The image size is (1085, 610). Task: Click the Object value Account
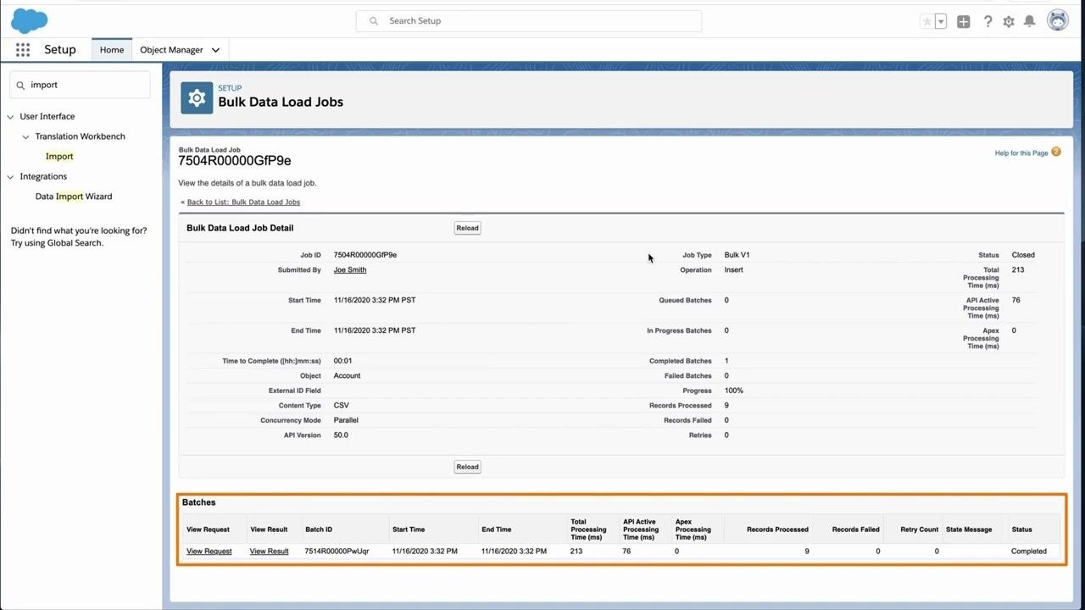click(347, 376)
